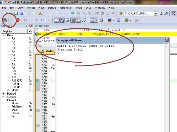Click the RST reset CPU icon

point(5,20)
